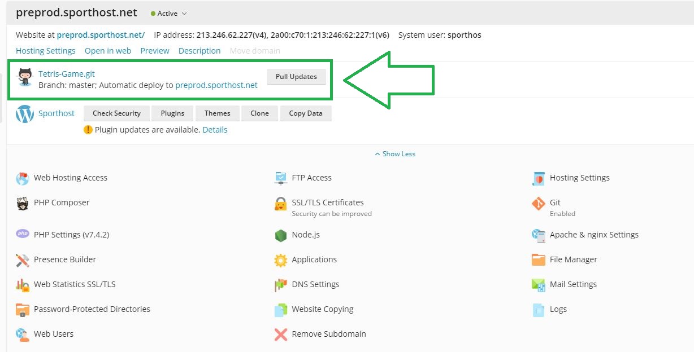Click the Web Hosting Access icon
The width and height of the screenshot is (694, 352).
pos(23,178)
